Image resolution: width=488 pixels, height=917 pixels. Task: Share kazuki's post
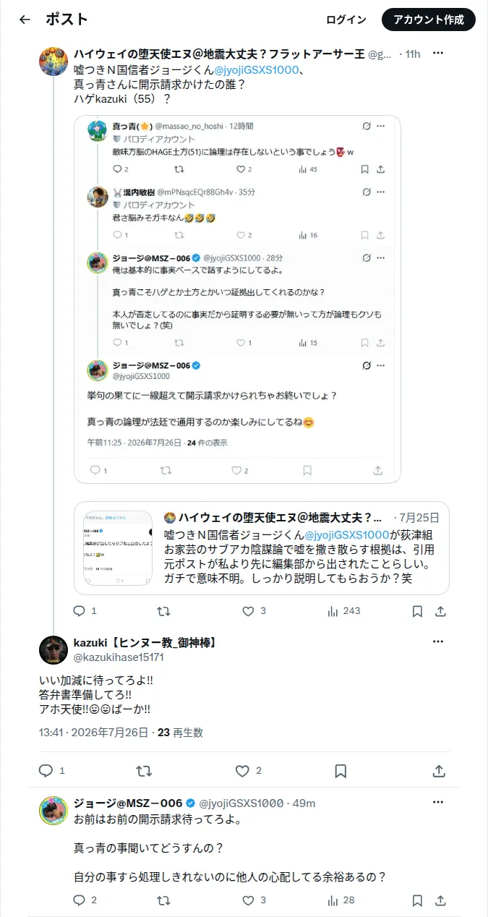(x=439, y=771)
